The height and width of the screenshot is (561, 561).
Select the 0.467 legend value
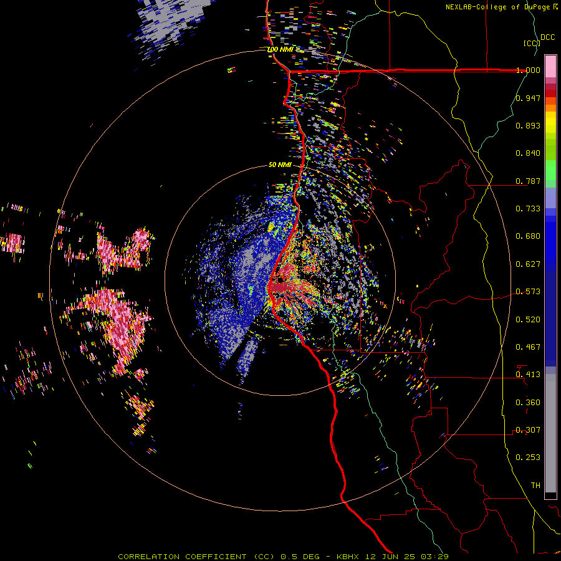coord(528,347)
